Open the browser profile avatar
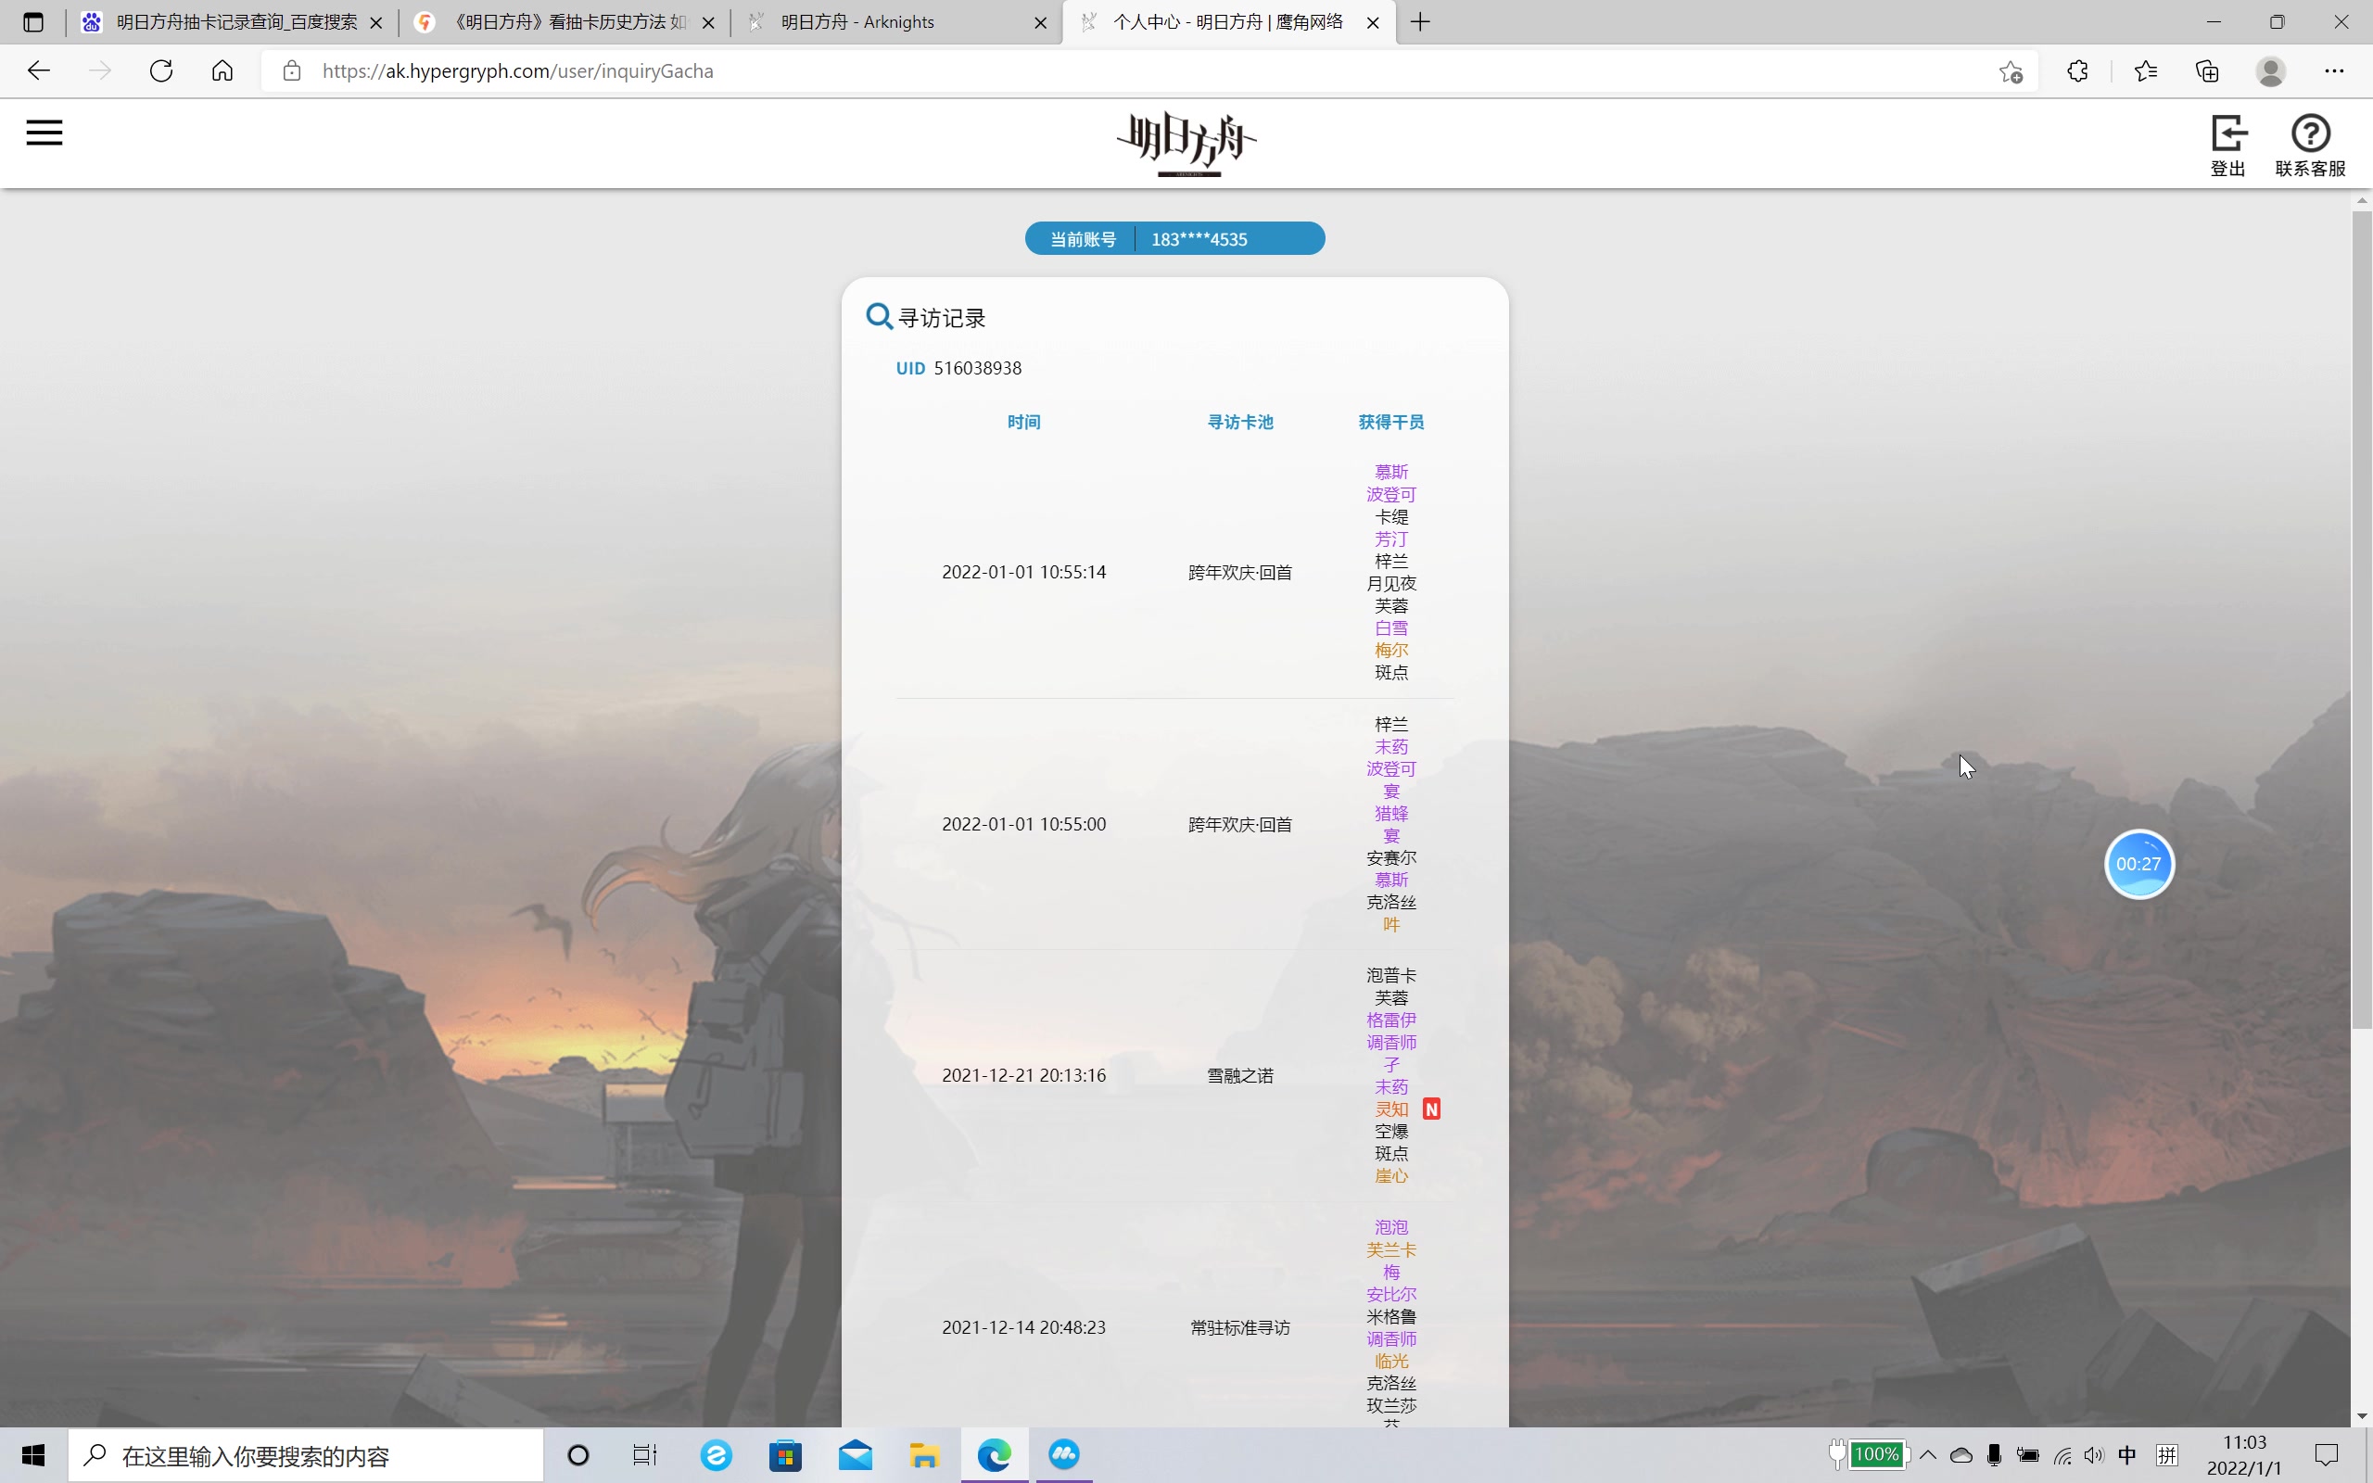2373x1483 pixels. 2270,70
